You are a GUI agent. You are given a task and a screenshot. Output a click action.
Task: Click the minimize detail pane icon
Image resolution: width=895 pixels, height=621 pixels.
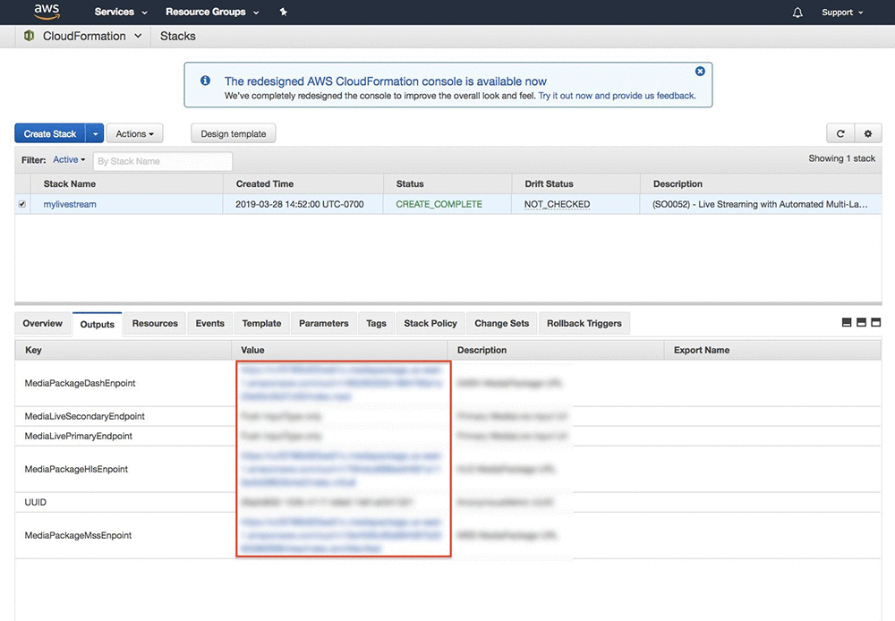tap(847, 322)
